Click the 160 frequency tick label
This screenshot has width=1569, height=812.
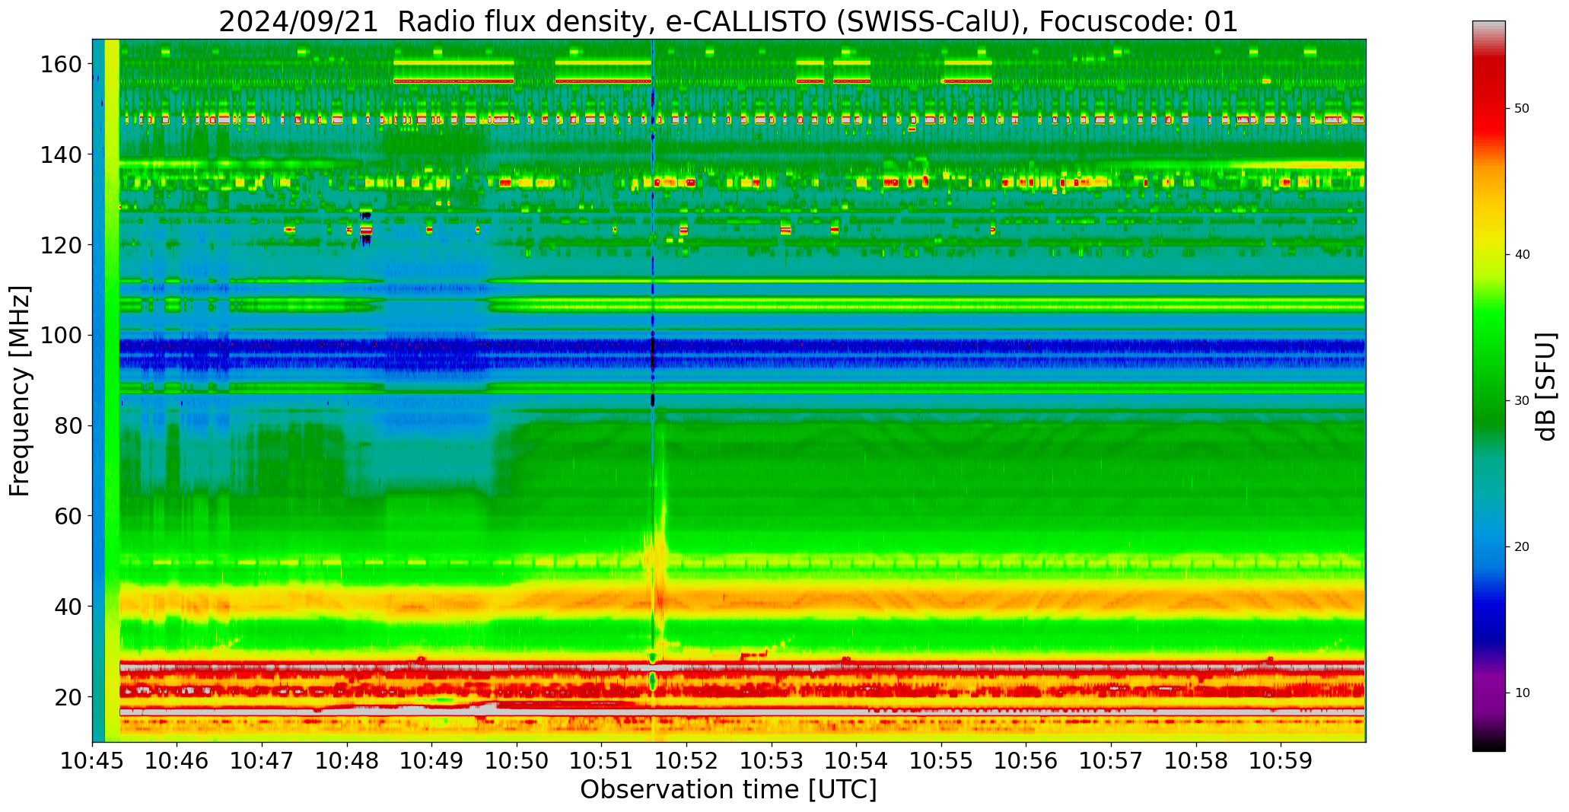pyautogui.click(x=61, y=64)
